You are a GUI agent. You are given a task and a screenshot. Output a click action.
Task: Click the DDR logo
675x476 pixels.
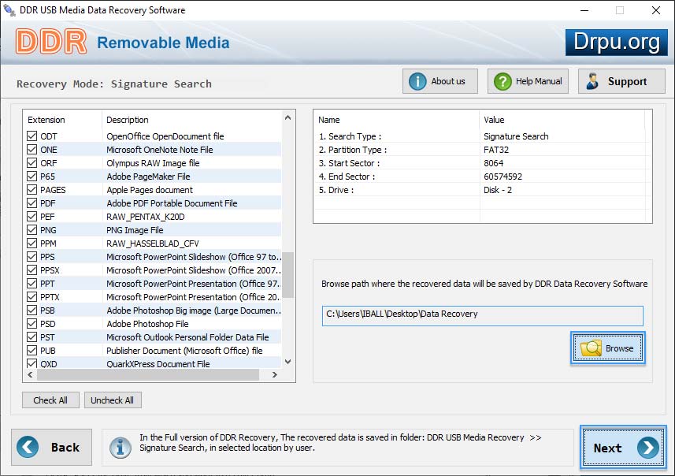point(51,42)
